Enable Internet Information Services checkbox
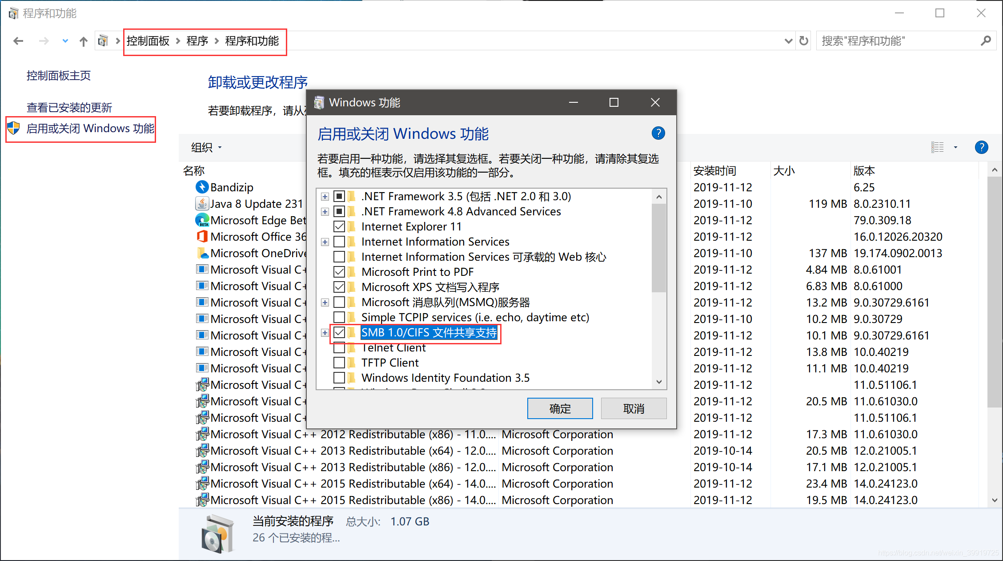The image size is (1003, 561). 339,242
